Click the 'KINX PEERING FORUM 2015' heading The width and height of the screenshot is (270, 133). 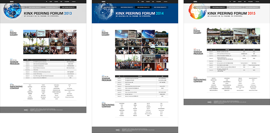point(231,14)
